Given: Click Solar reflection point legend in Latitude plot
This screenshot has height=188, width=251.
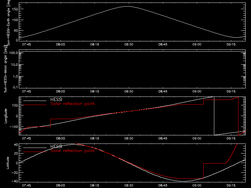Looking at the screenshot, I should coord(72,151).
